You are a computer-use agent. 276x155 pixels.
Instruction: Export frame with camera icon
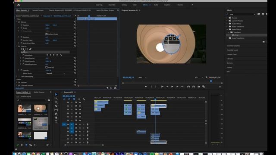pos(198,87)
